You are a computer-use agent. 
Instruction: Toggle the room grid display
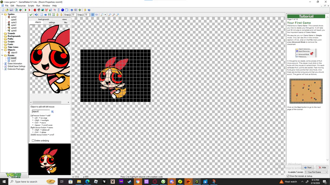(x=93, y=15)
